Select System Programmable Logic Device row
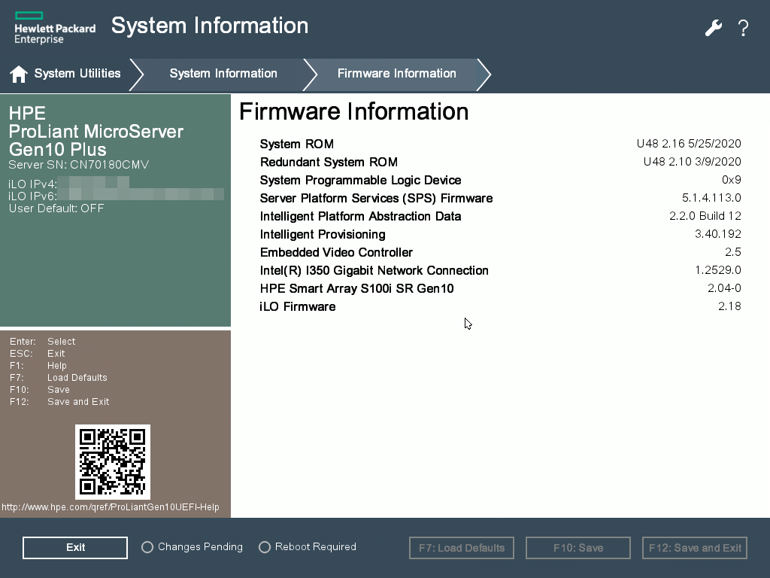The width and height of the screenshot is (770, 578). (500, 181)
